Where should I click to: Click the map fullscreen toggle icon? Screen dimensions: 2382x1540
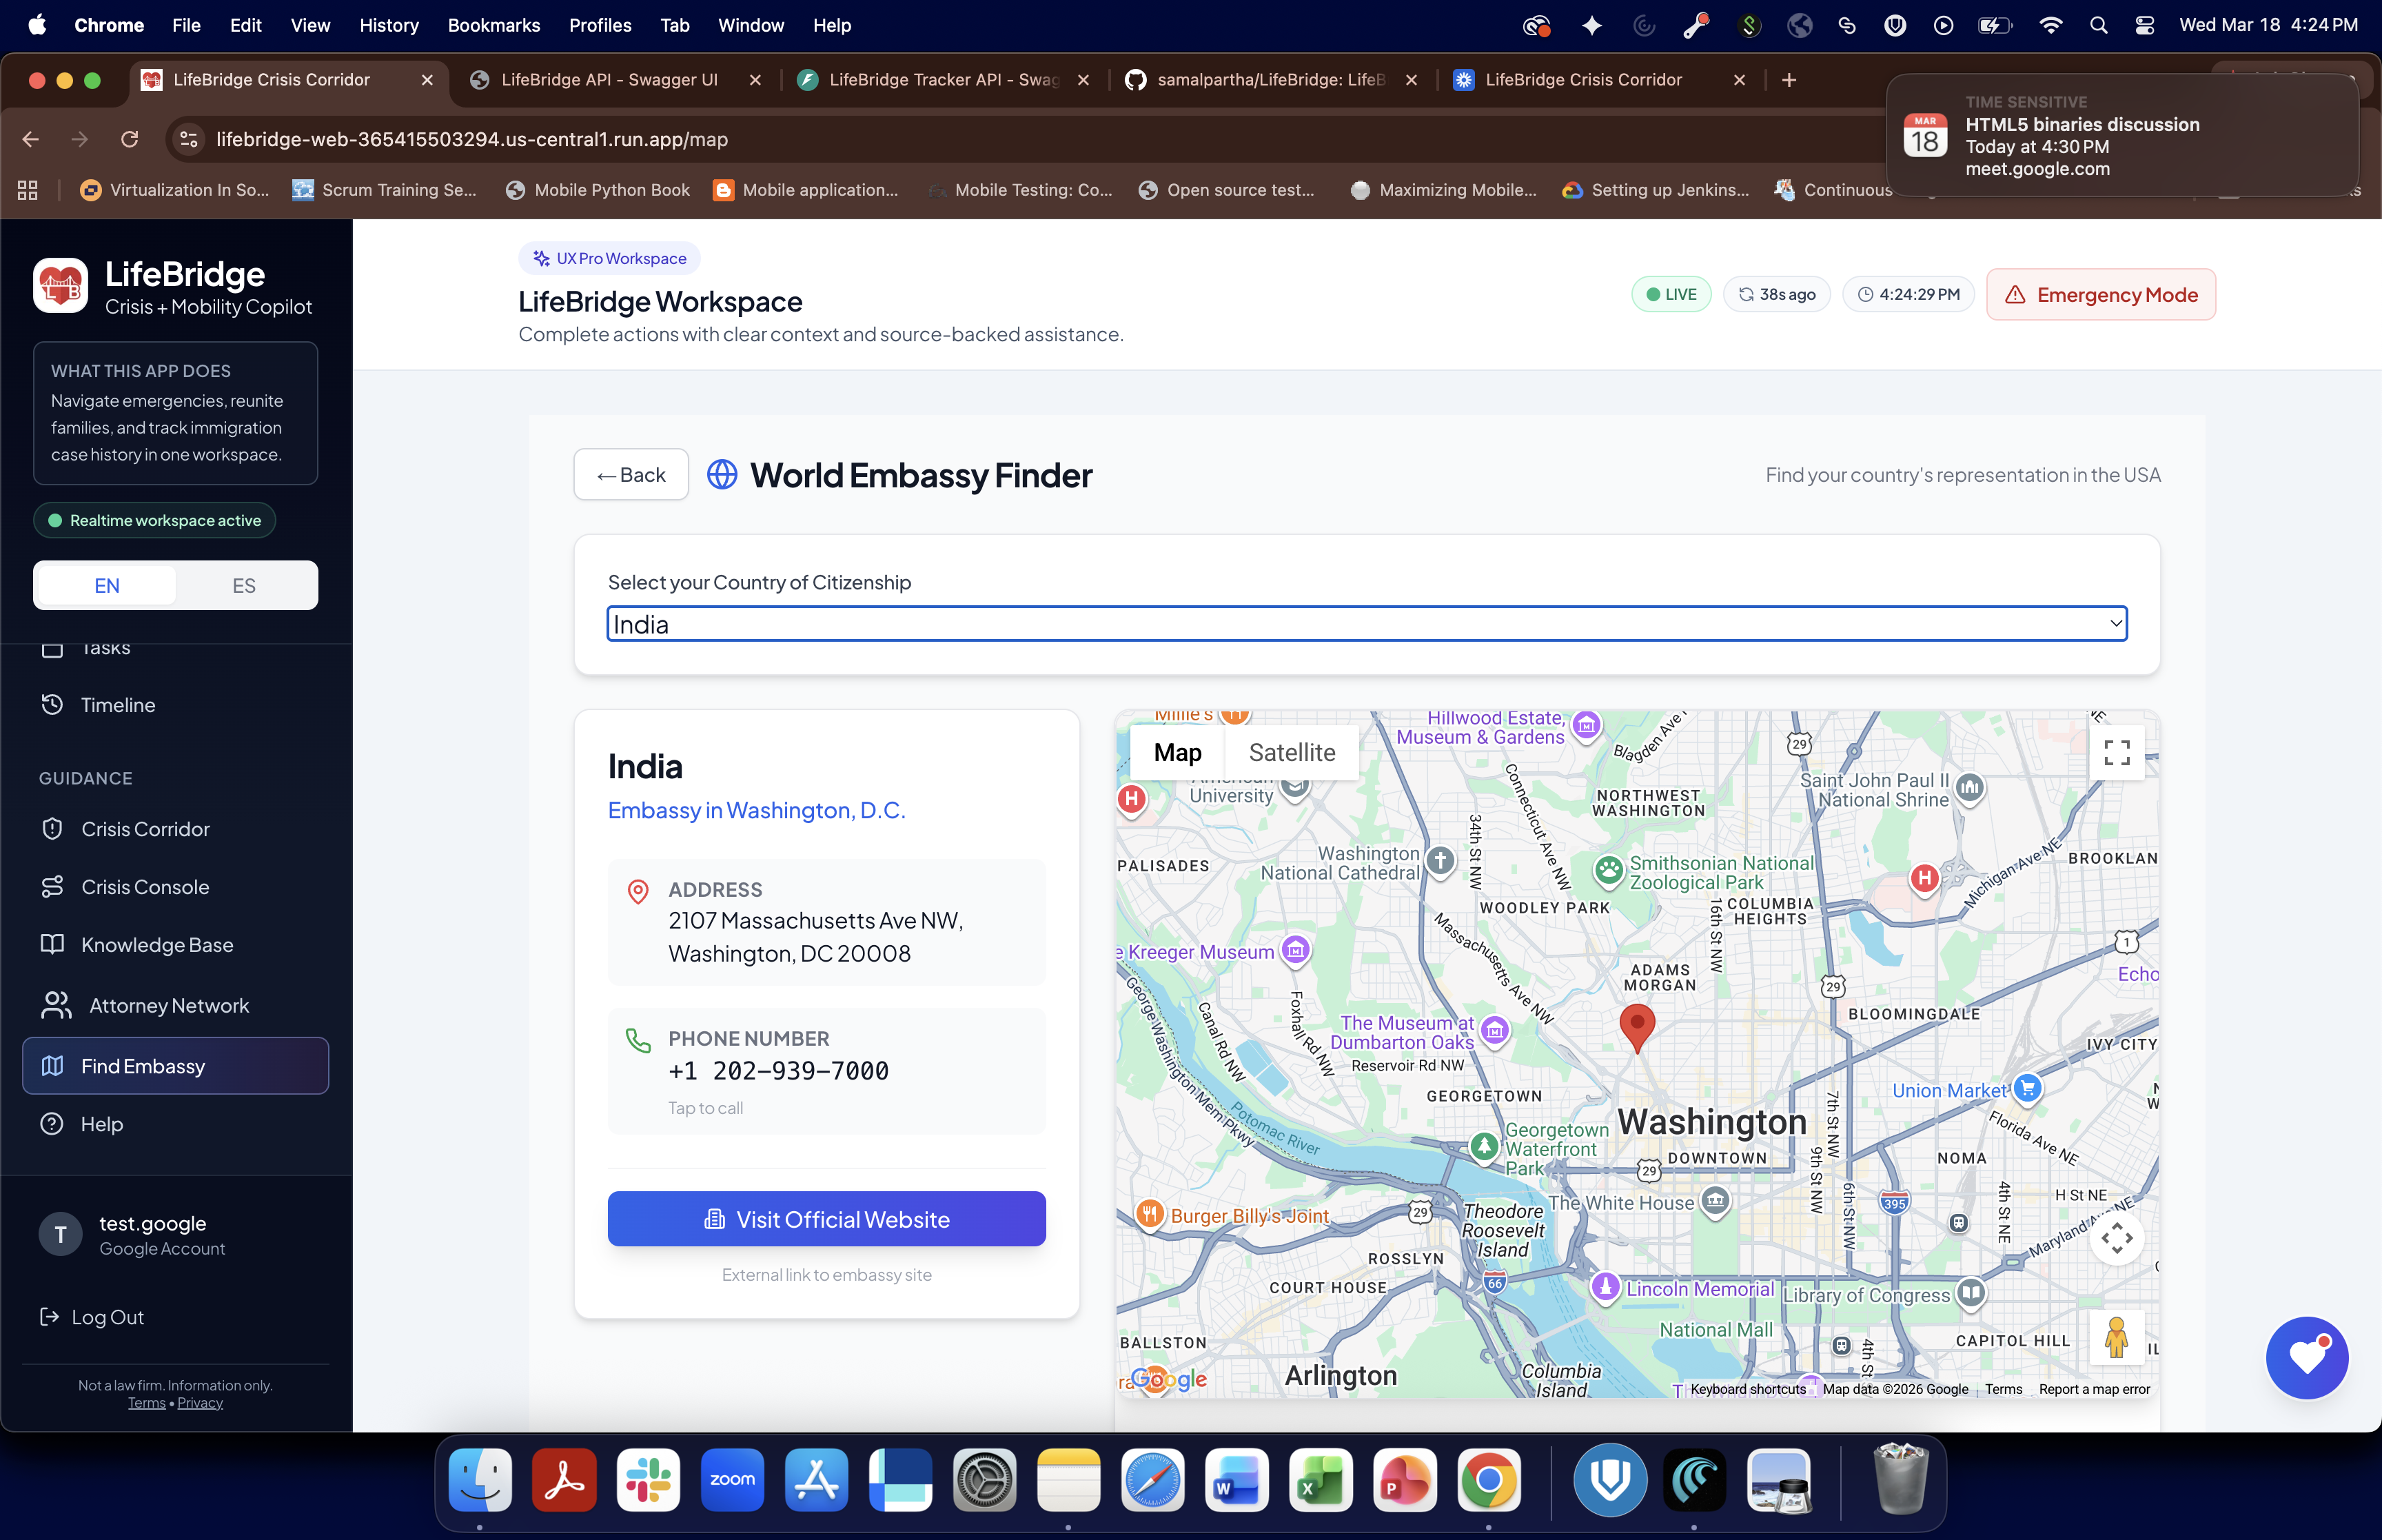(x=2116, y=752)
